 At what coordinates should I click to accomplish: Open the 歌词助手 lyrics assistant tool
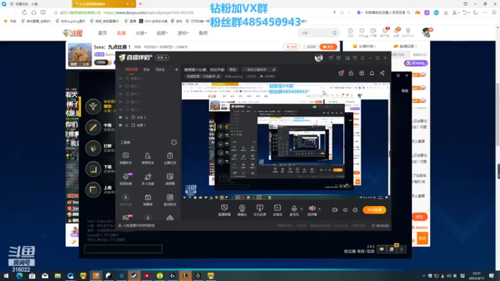click(169, 200)
